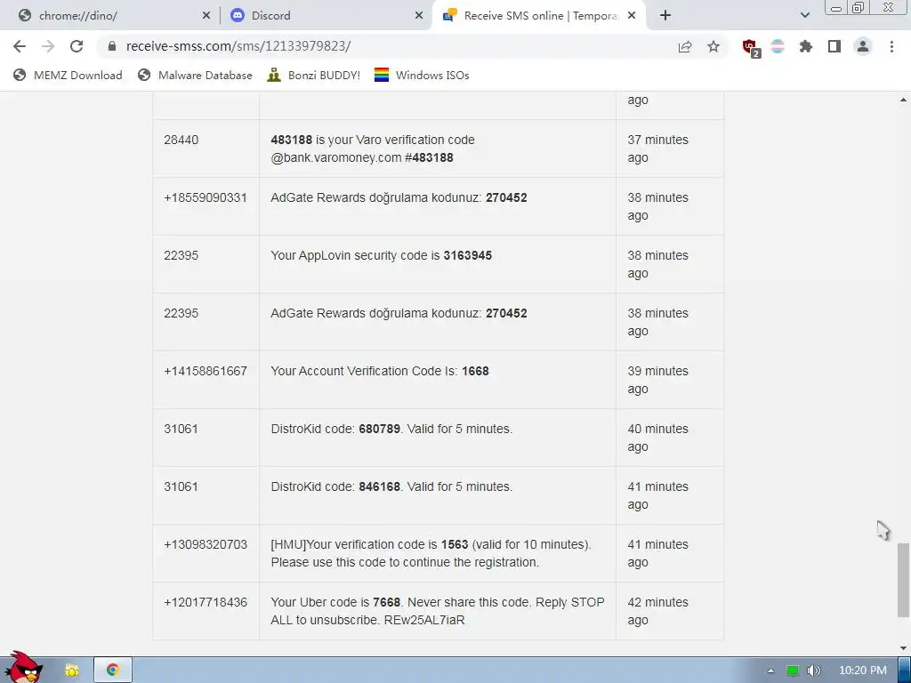Go back to the previous page
The width and height of the screenshot is (911, 683).
pos(20,46)
